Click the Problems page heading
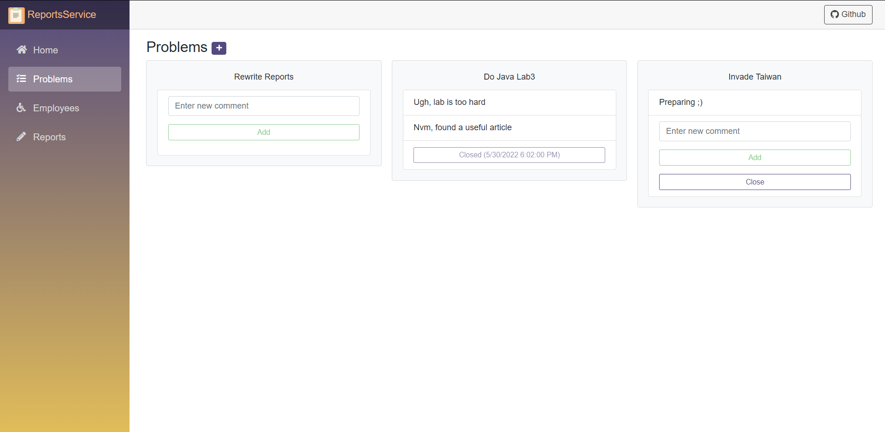The width and height of the screenshot is (885, 432). pos(177,47)
